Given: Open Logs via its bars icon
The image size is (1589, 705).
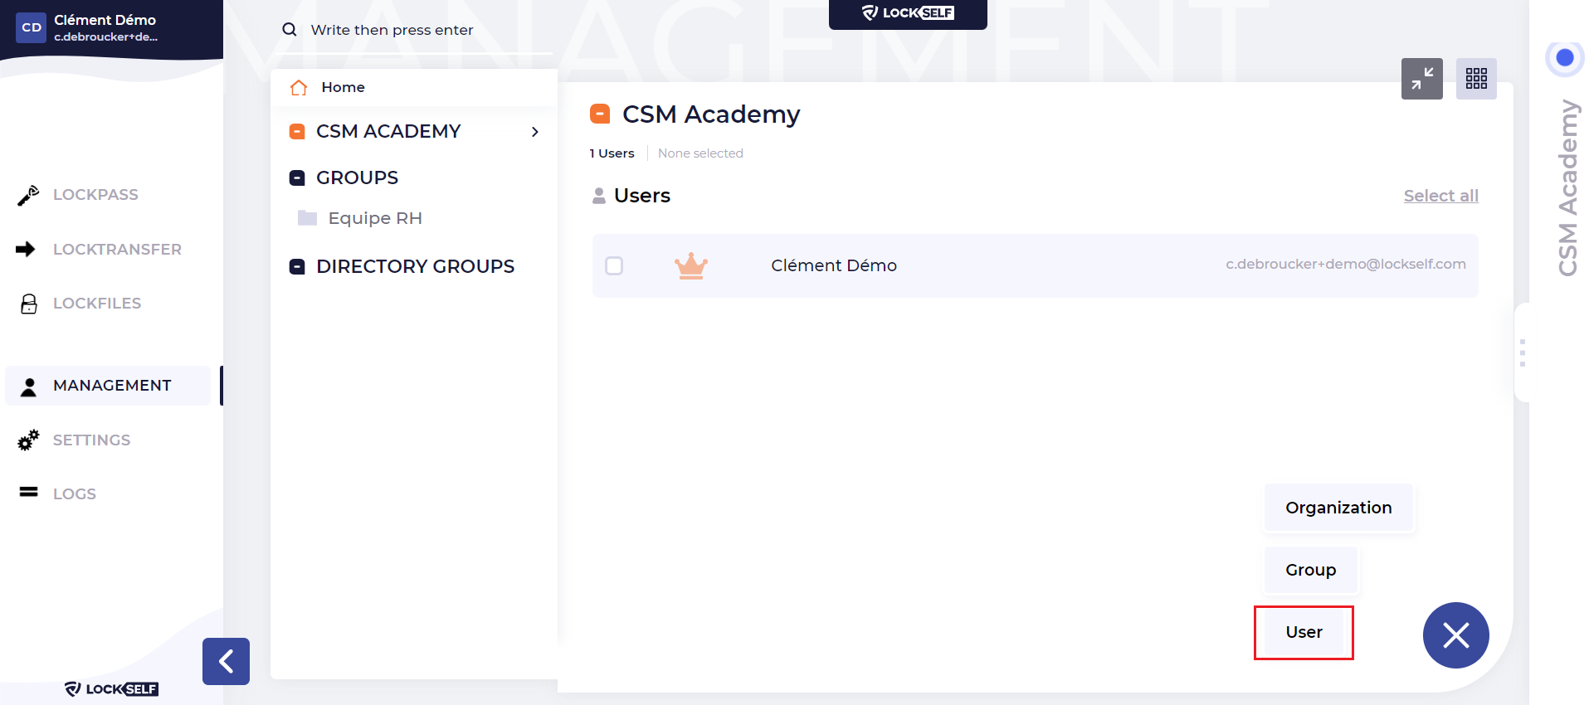Looking at the screenshot, I should [x=29, y=493].
